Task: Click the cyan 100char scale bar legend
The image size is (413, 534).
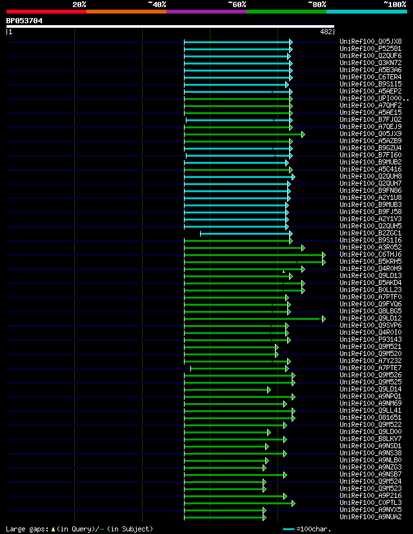Action: [289, 529]
